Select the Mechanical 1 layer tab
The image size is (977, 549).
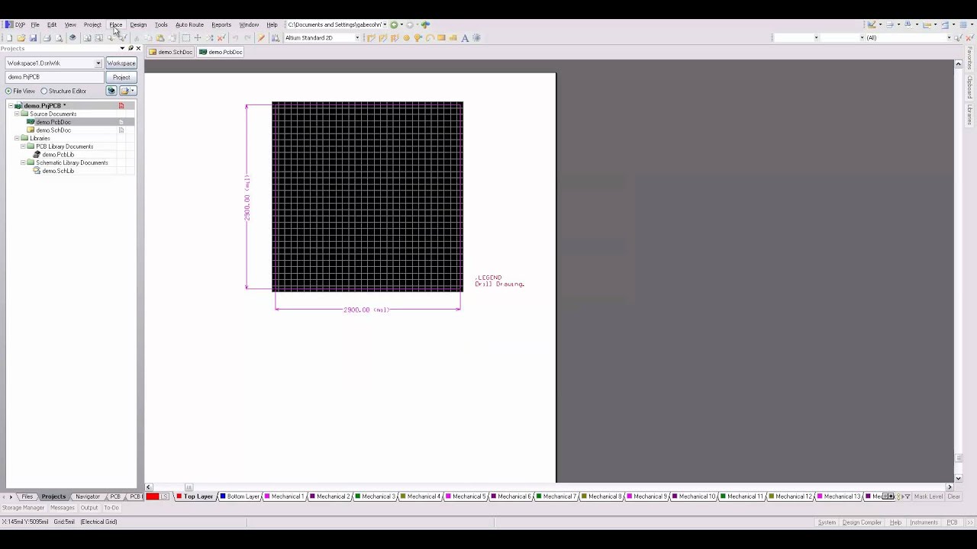pyautogui.click(x=285, y=496)
